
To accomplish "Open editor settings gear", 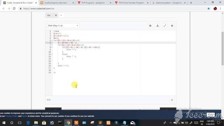I will pos(172,26).
